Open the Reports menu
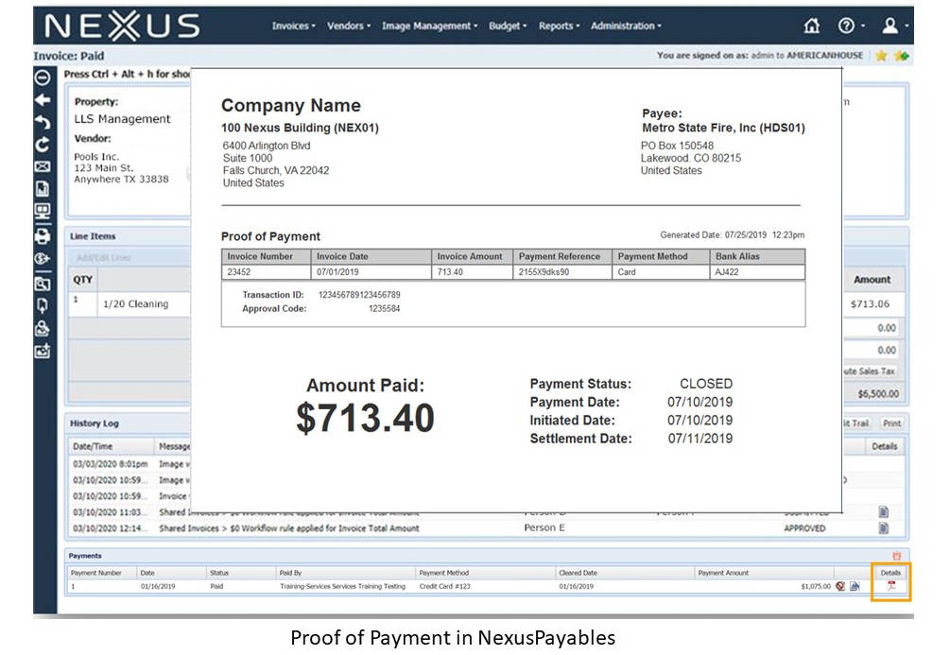Screen dimensions: 950x655 [x=559, y=26]
